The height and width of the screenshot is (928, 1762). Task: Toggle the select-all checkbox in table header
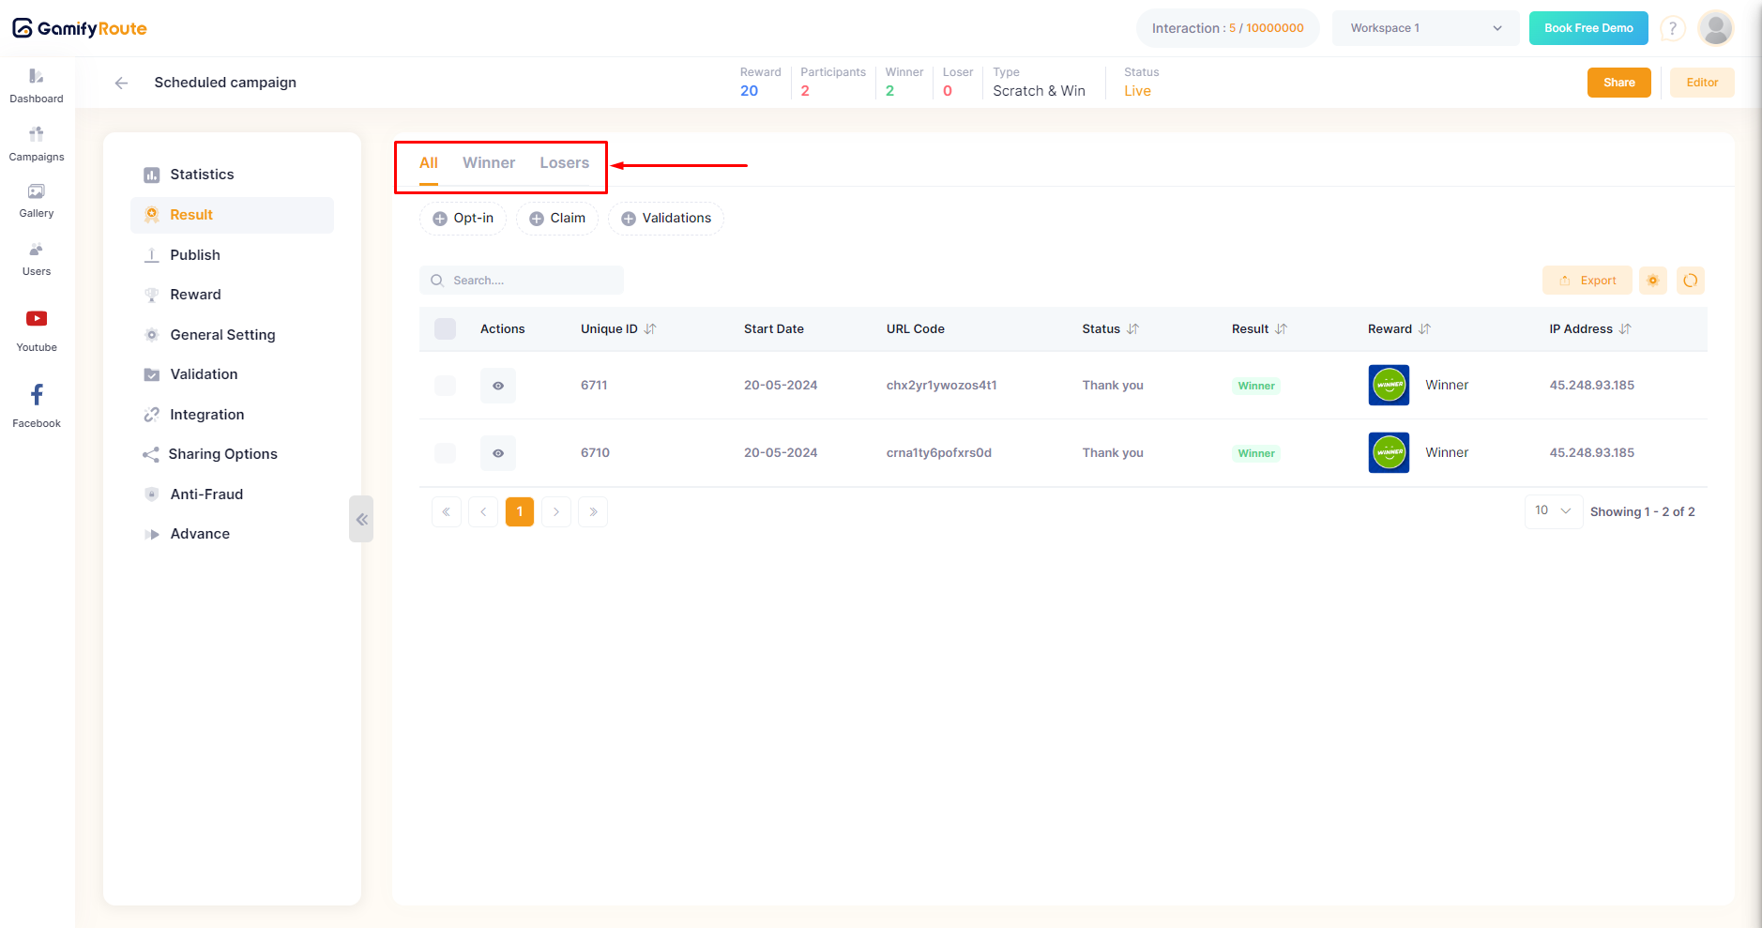(x=445, y=329)
